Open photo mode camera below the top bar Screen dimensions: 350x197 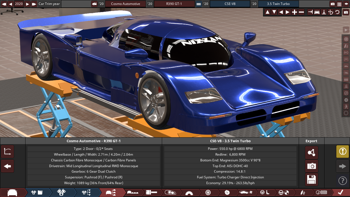coord(346,12)
